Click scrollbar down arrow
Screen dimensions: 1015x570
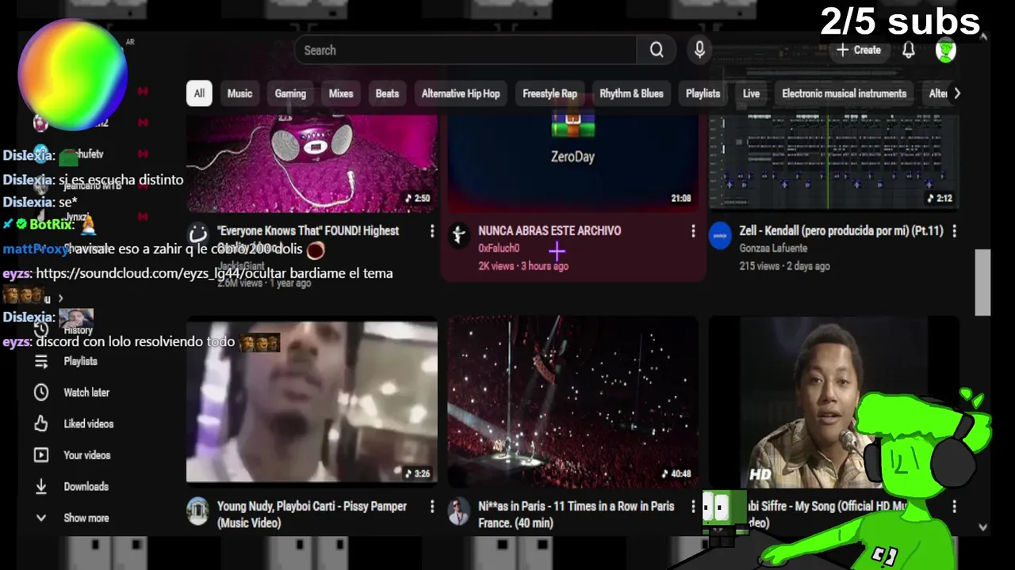click(x=982, y=526)
